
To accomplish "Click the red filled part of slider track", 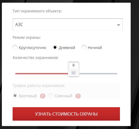I will [x=42, y=74].
